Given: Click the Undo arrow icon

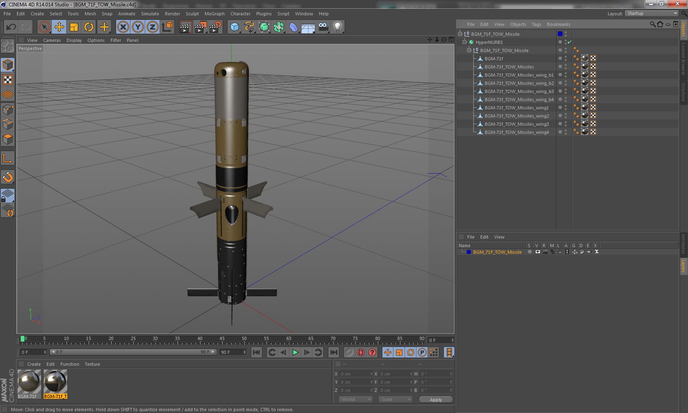Looking at the screenshot, I should 11,27.
